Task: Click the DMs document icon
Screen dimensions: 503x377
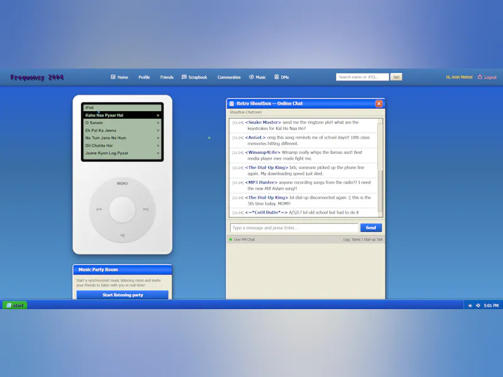Action: click(x=277, y=77)
